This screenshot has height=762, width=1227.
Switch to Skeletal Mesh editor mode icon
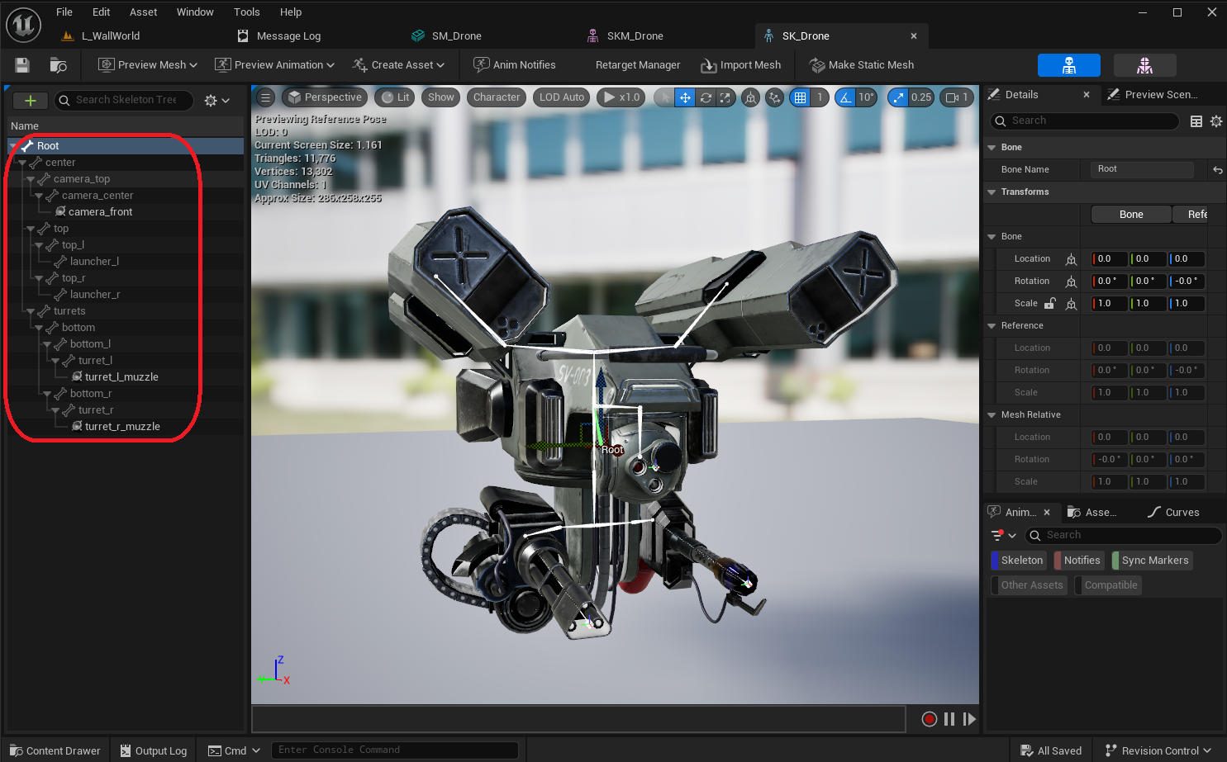tap(1144, 65)
